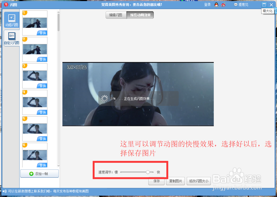Click the Weibo notice text in status bar

coord(48,191)
